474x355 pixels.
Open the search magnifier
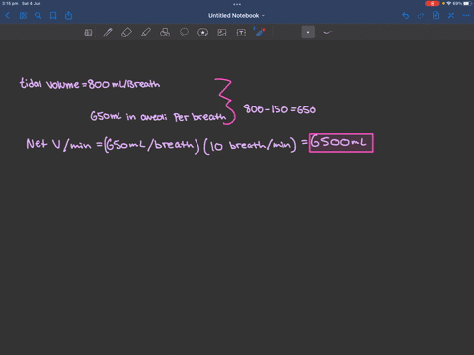coord(39,16)
